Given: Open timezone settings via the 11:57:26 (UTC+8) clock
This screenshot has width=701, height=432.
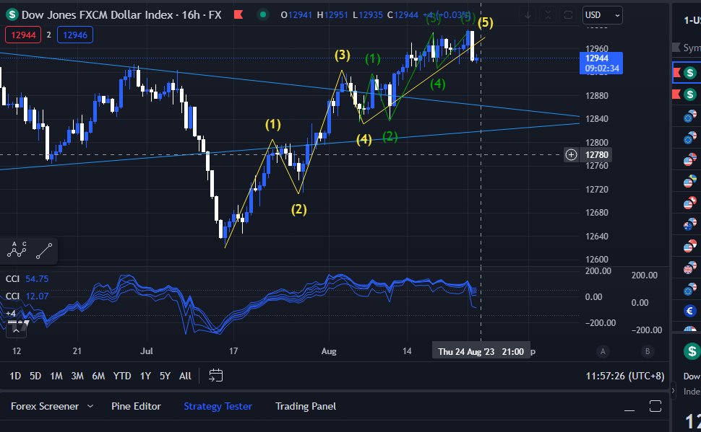Looking at the screenshot, I should (x=625, y=376).
